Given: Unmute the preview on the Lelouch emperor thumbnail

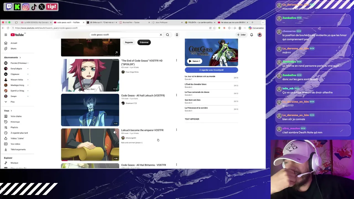Looking at the screenshot, I should 115,132.
